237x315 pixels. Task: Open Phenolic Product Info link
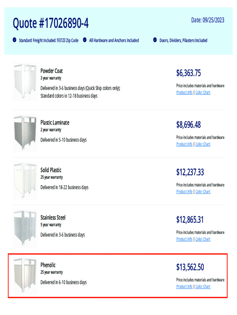point(184,286)
